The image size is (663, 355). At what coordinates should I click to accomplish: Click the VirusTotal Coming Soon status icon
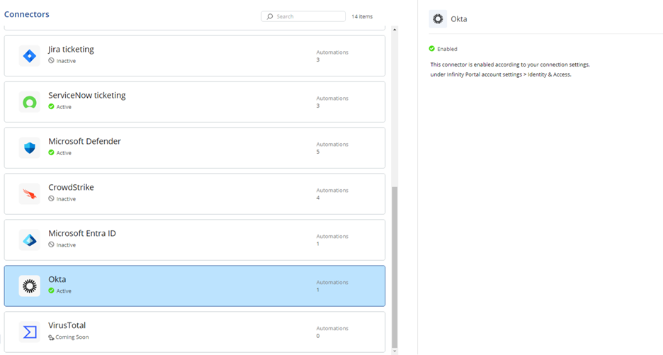click(x=51, y=337)
